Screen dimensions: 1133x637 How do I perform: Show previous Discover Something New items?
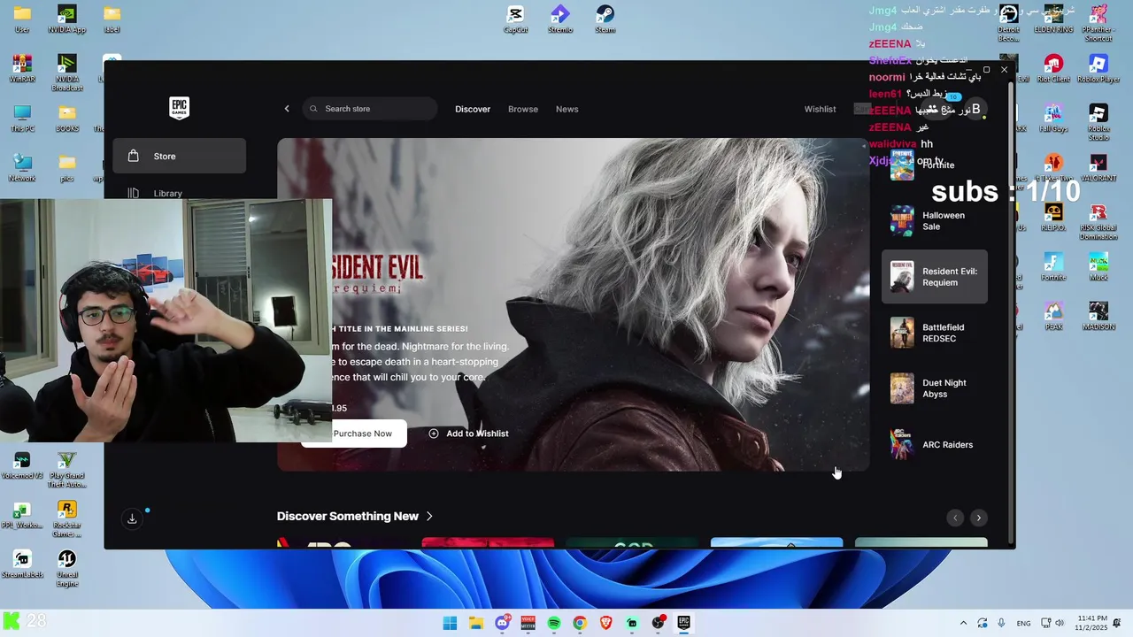(x=954, y=518)
